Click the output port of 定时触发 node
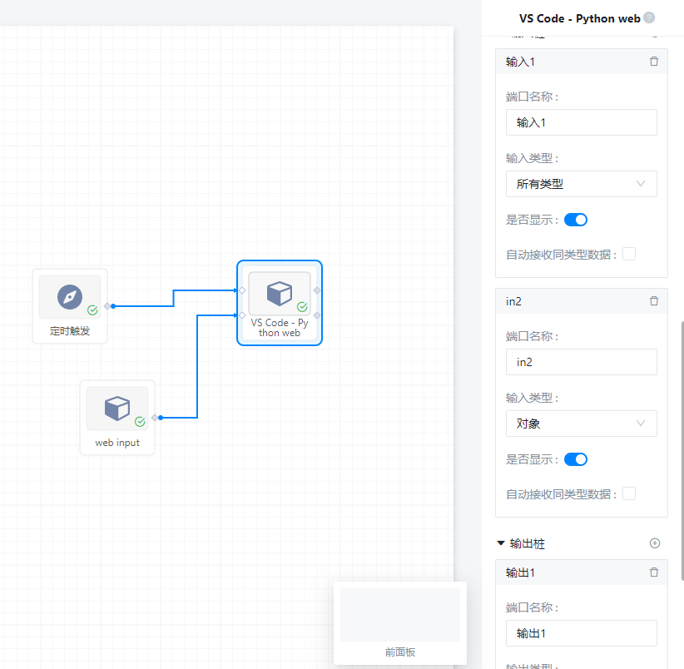The image size is (684, 669). [x=108, y=306]
